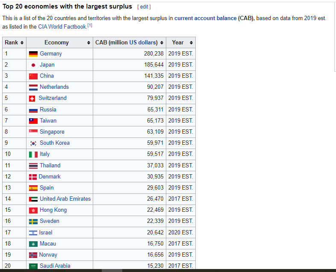This screenshot has height=272, width=336.
Task: Click the Japan flag icon
Action: [x=33, y=65]
